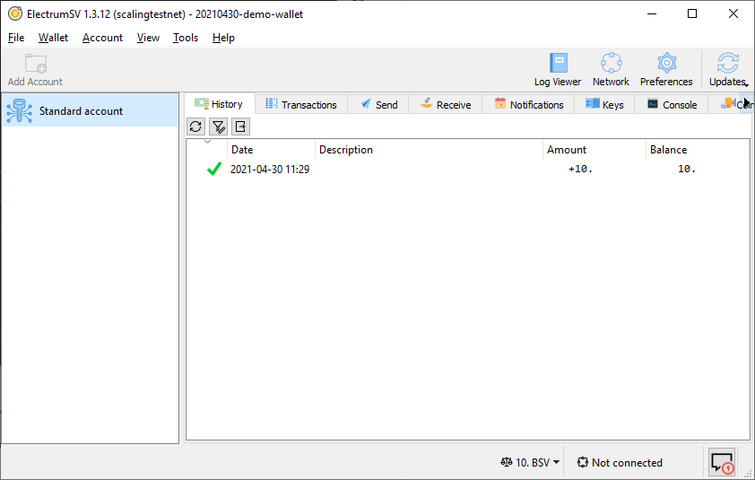755x480 pixels.
Task: Click the green confirmed checkmark icon
Action: pos(213,170)
